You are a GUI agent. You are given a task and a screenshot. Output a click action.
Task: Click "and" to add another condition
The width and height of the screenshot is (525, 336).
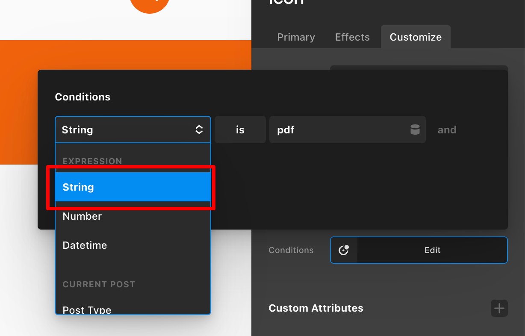[447, 130]
